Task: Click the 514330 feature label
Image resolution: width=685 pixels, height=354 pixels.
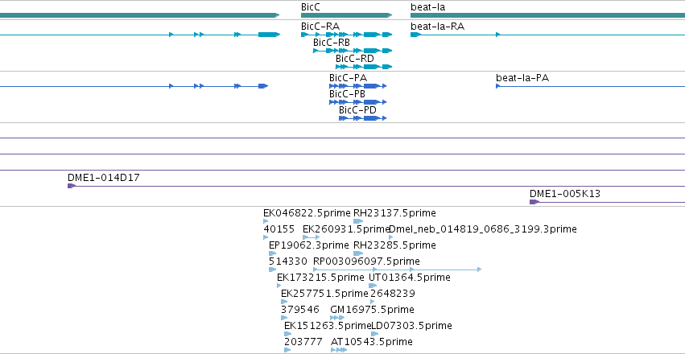Action: [x=288, y=261]
